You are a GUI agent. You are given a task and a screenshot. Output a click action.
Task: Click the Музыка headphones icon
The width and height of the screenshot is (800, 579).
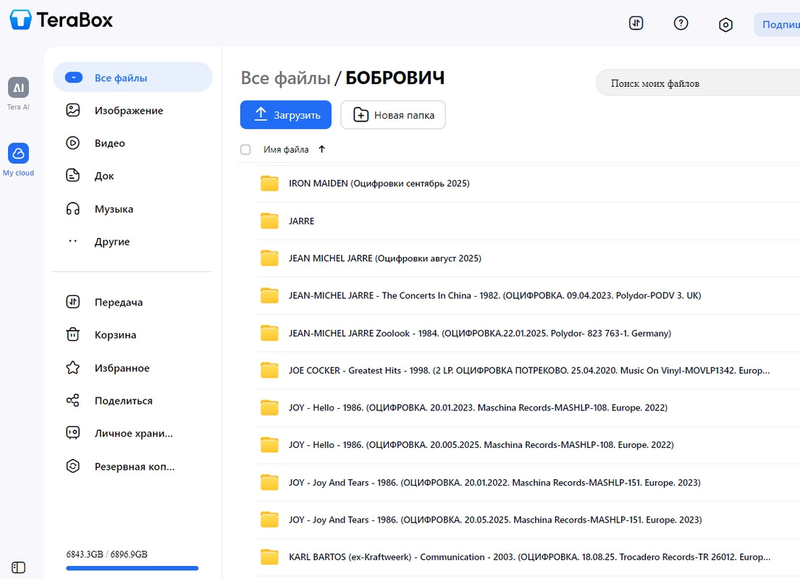point(73,208)
